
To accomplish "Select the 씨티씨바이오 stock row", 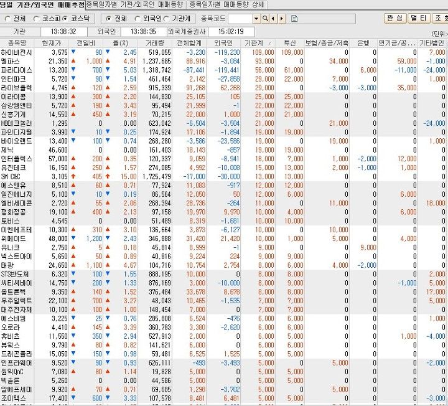I will 223,283.
